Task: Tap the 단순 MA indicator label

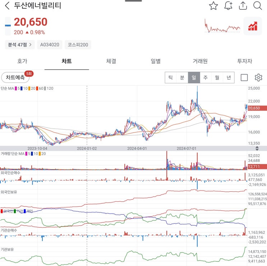Action: pyautogui.click(x=7, y=88)
